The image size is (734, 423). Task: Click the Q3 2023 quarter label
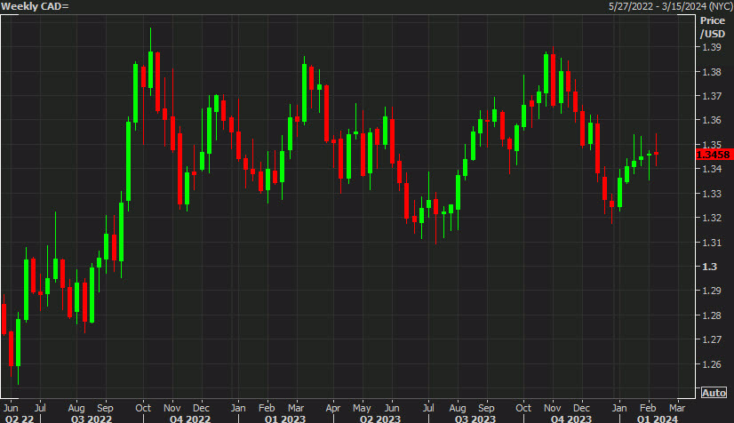coord(475,419)
